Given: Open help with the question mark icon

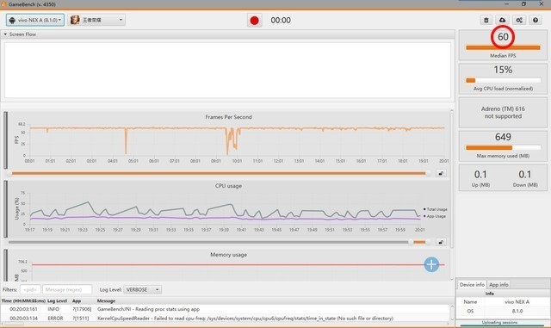Looking at the screenshot, I should click(x=536, y=20).
